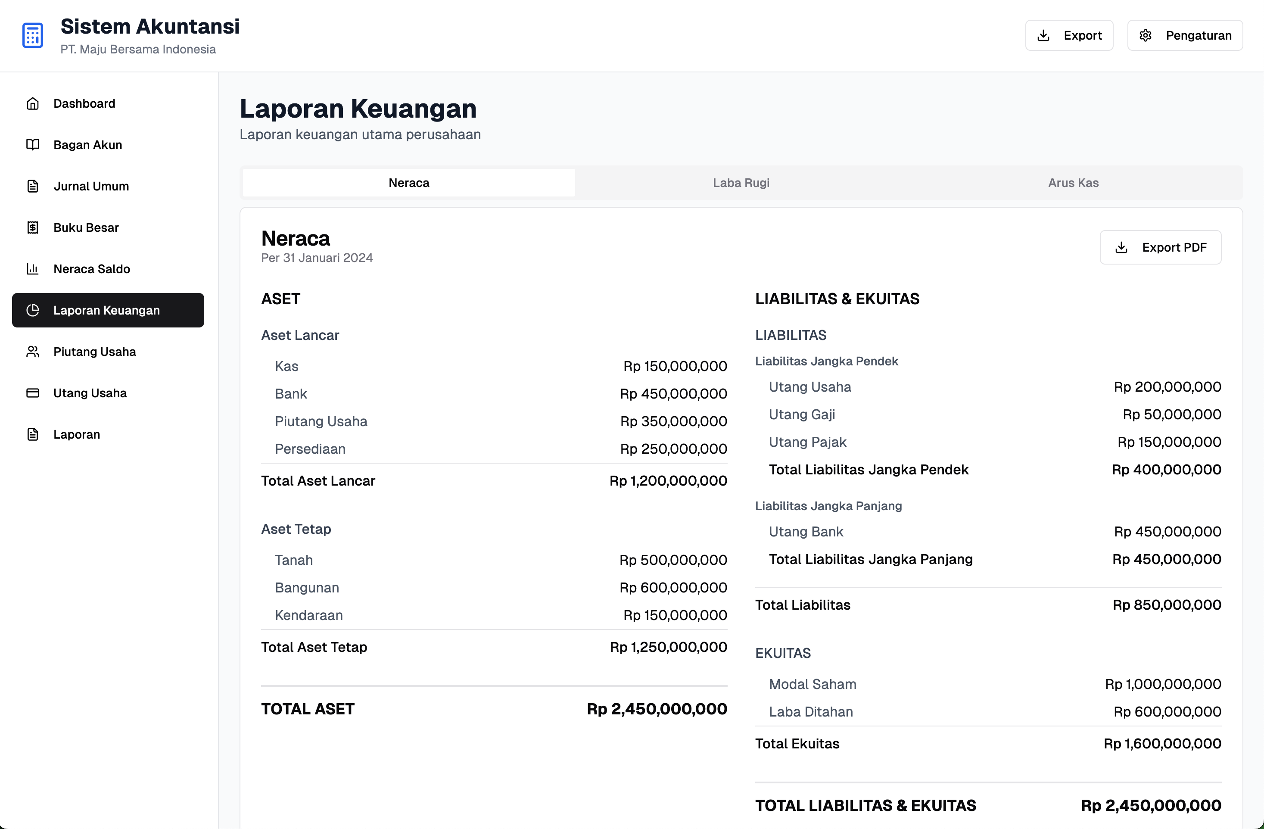
Task: Click the gear icon in Pengaturan button
Action: tap(1145, 36)
